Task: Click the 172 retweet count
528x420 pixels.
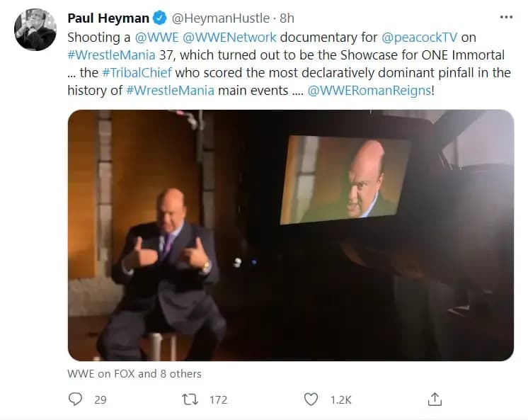Action: (218, 399)
